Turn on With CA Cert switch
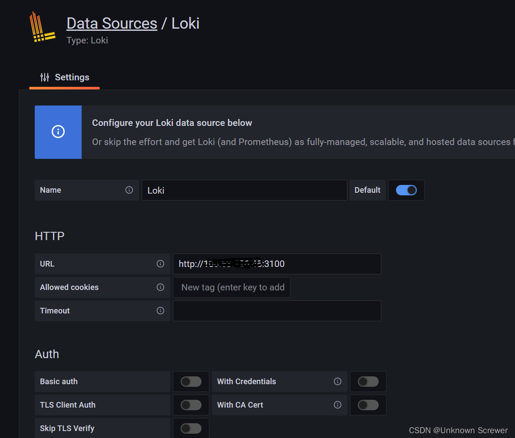Screen dimensions: 515x438 point(368,405)
